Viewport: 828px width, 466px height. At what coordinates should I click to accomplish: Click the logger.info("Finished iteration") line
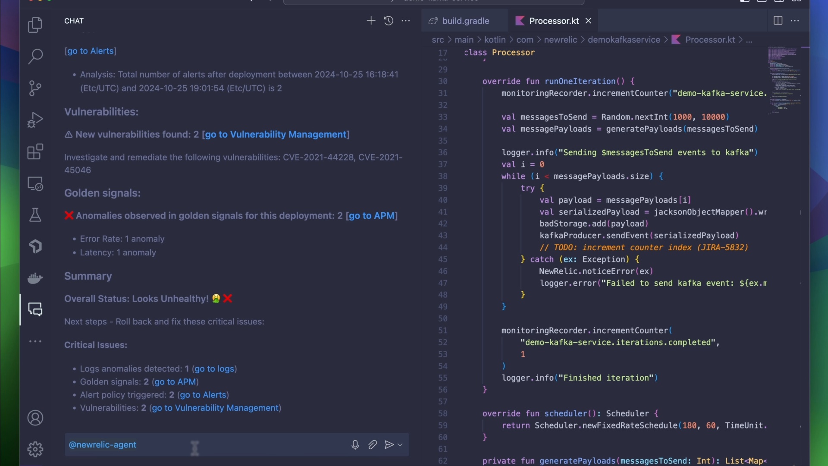(580, 378)
